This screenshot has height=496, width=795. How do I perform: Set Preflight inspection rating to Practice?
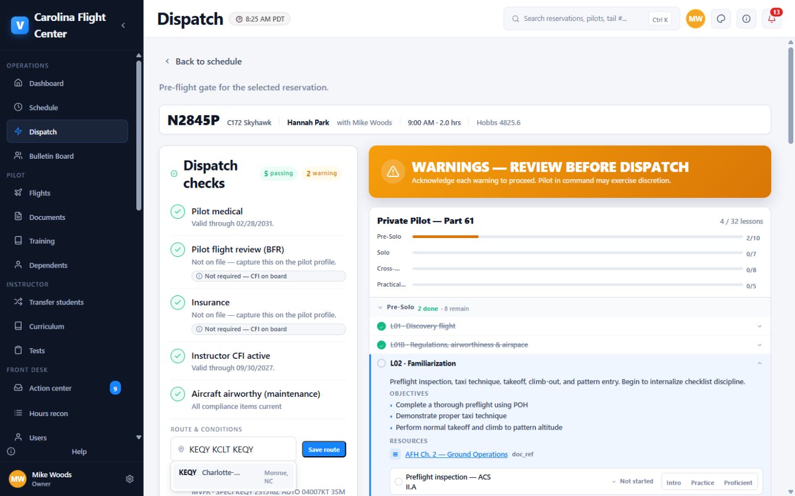point(702,482)
